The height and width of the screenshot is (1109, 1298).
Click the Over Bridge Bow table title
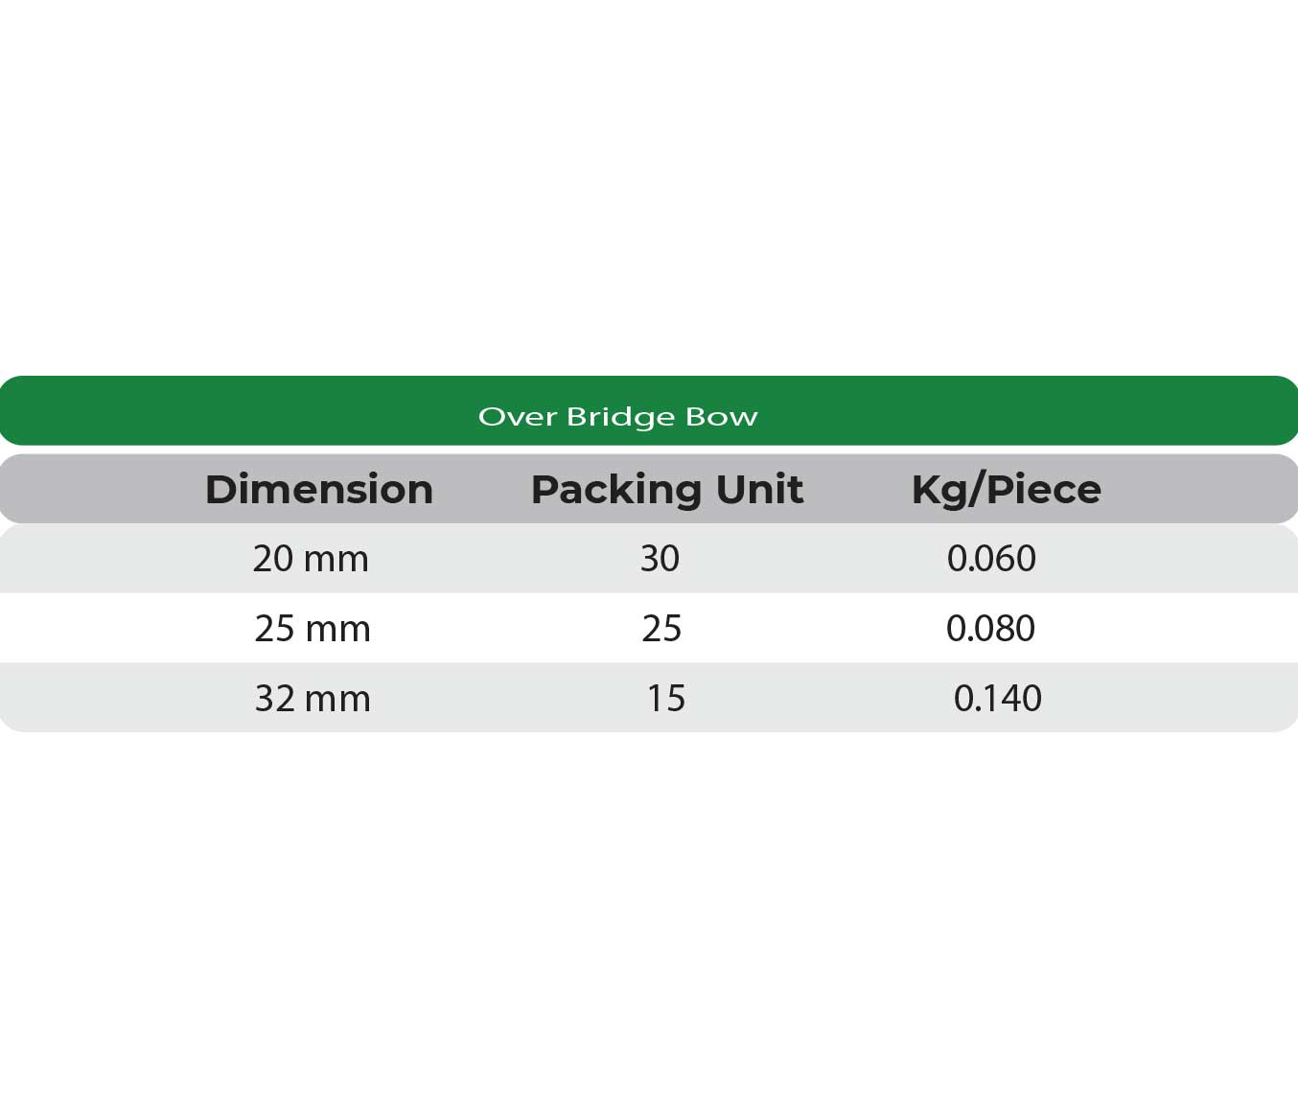pos(617,417)
